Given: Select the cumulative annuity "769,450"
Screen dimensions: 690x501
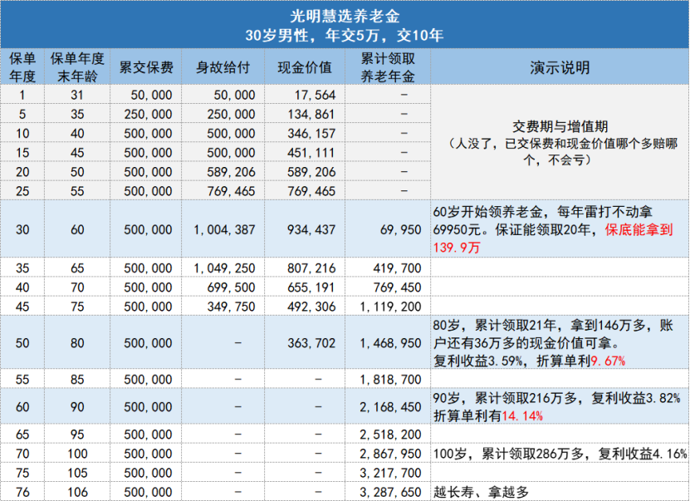Looking at the screenshot, I should (x=397, y=287).
